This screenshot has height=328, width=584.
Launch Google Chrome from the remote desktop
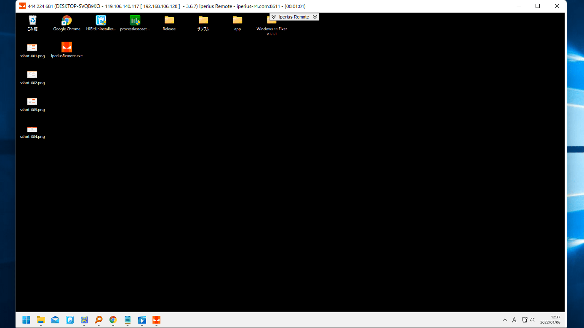67,23
